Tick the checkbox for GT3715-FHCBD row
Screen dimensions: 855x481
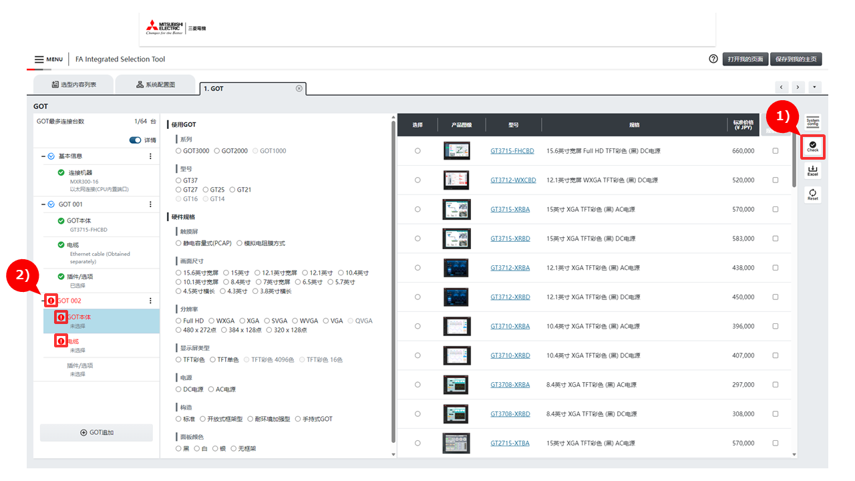[775, 151]
